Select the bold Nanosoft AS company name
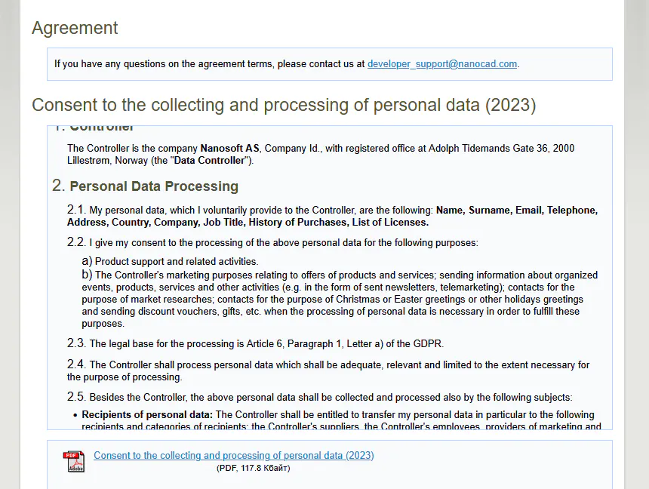Screen dimensions: 649x489 [x=229, y=148]
